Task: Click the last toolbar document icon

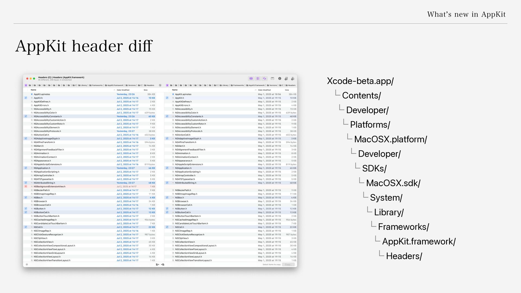Action: point(293,79)
